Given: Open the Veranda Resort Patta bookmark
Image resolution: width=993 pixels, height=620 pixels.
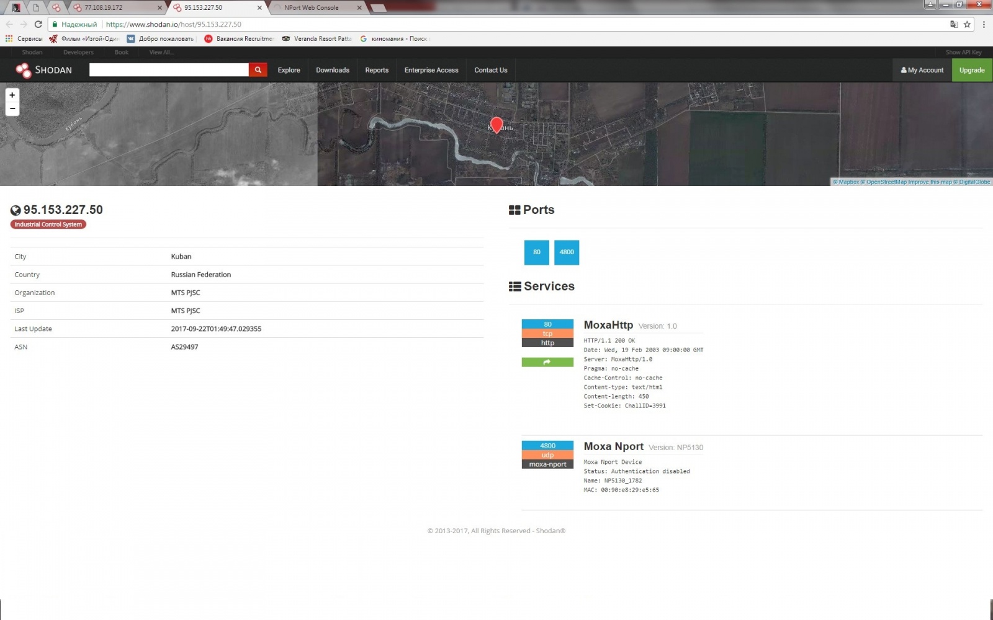Looking at the screenshot, I should (x=317, y=38).
